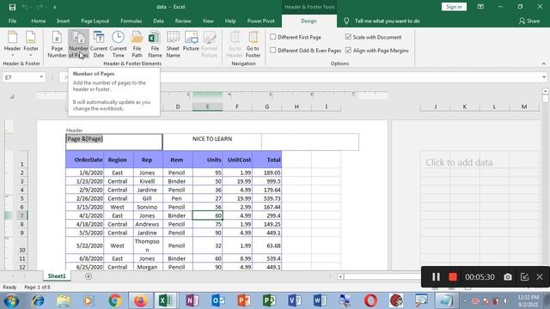Open Windows Start button
This screenshot has height=309, width=550.
11,300
